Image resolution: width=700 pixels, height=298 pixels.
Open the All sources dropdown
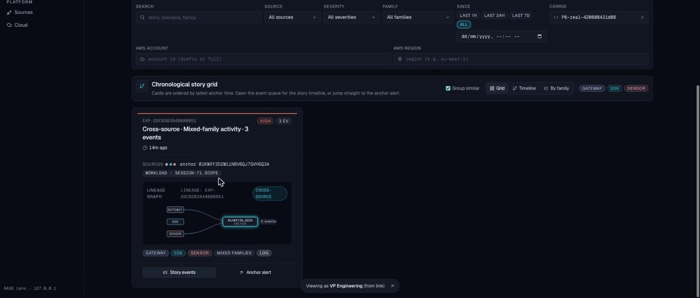(x=292, y=17)
